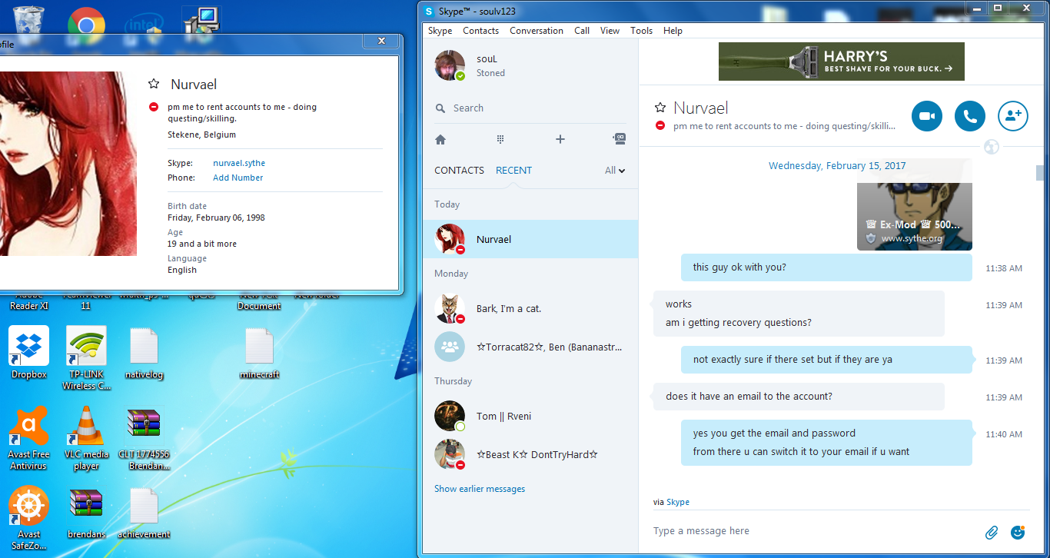Click Show earlier messages link
The image size is (1050, 558).
[480, 489]
